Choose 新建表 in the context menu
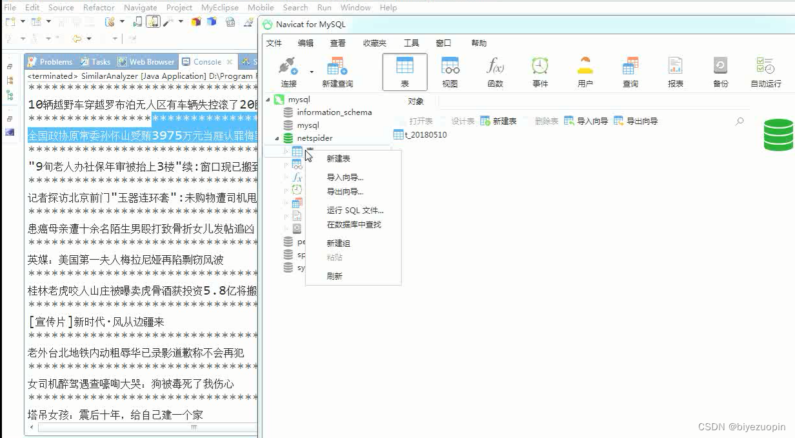The width and height of the screenshot is (795, 438). pyautogui.click(x=353, y=159)
